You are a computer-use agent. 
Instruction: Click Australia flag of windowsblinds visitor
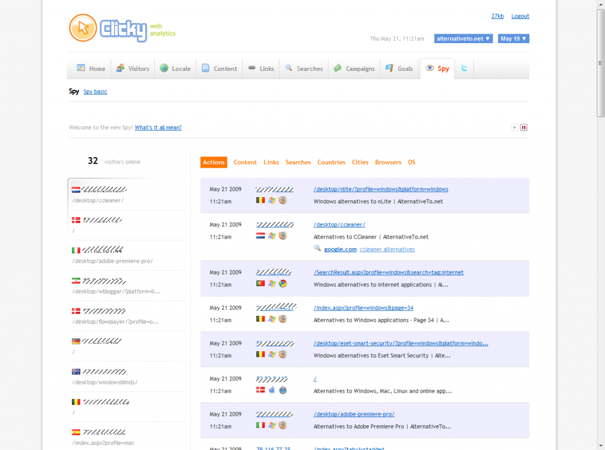tap(76, 371)
